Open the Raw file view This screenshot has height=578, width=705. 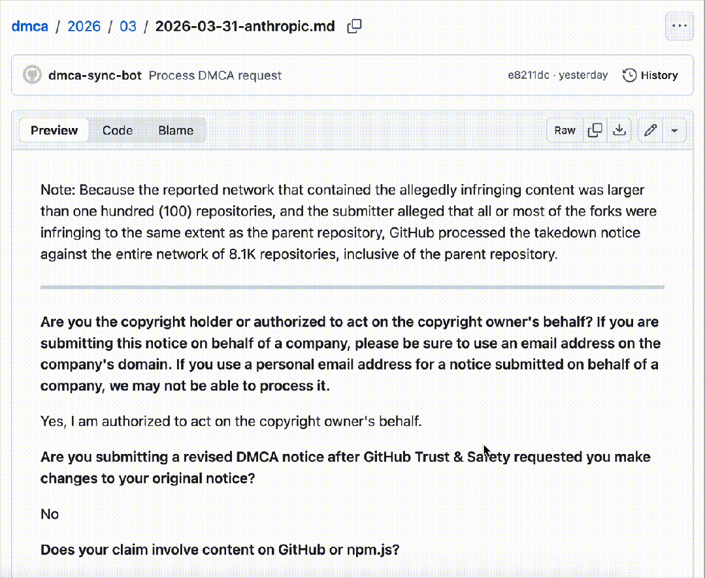[565, 130]
